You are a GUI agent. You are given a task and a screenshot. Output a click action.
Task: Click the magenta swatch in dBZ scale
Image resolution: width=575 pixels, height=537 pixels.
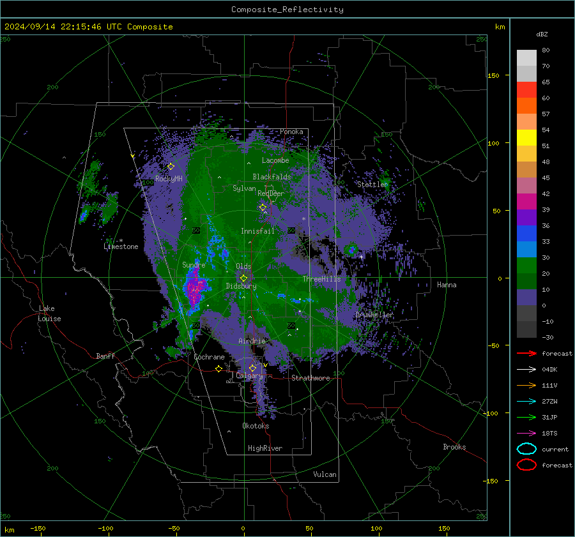point(526,202)
